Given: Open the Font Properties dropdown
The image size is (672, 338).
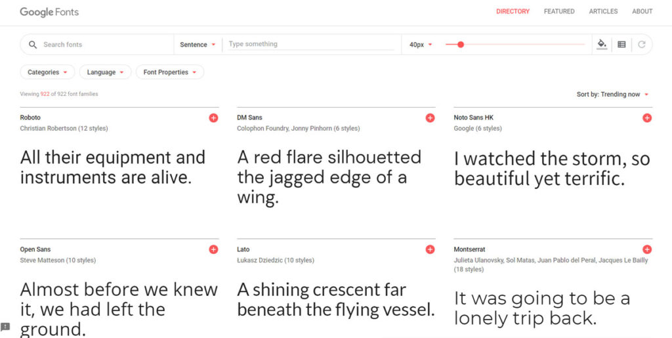Looking at the screenshot, I should pyautogui.click(x=169, y=72).
